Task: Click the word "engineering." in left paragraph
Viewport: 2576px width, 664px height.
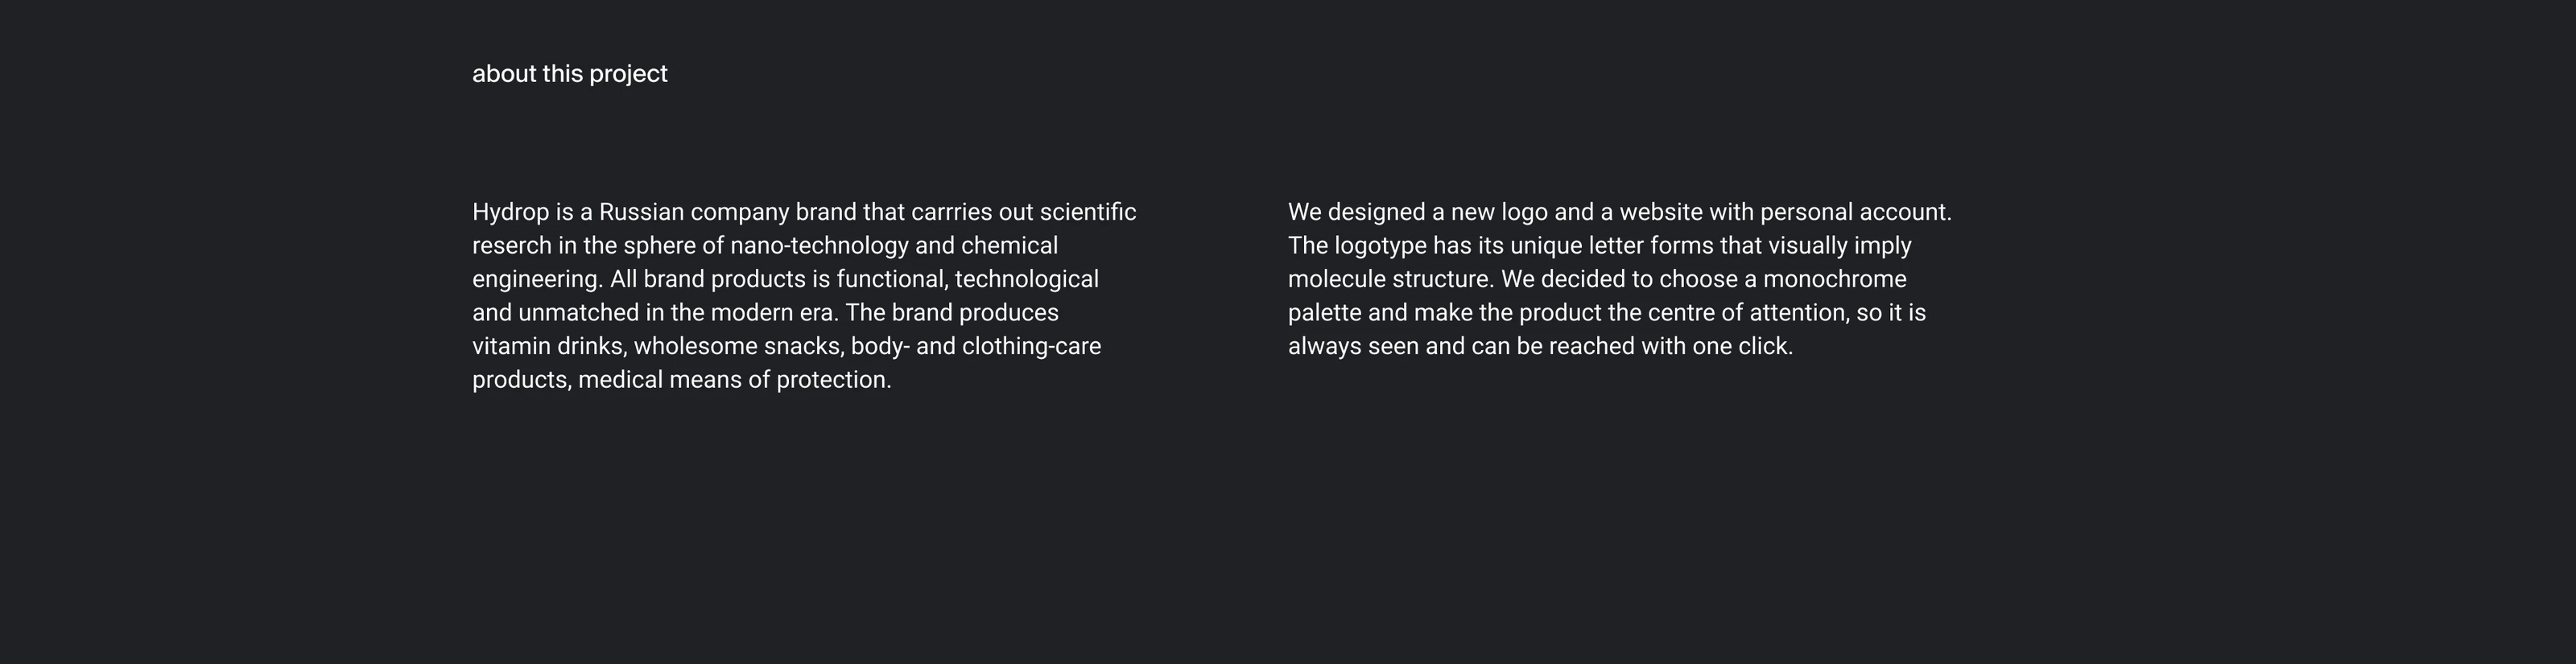Action: [x=537, y=280]
